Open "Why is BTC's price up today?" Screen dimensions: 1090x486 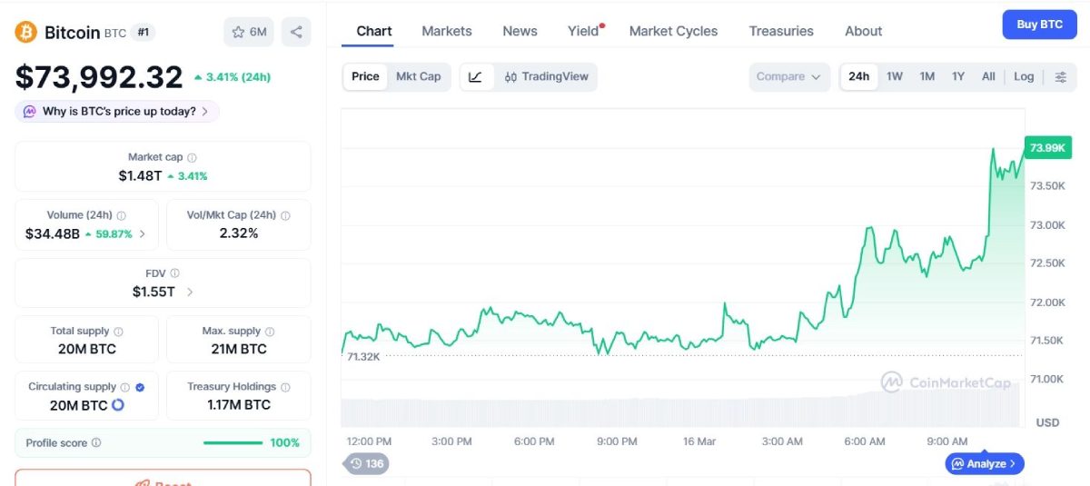[118, 112]
